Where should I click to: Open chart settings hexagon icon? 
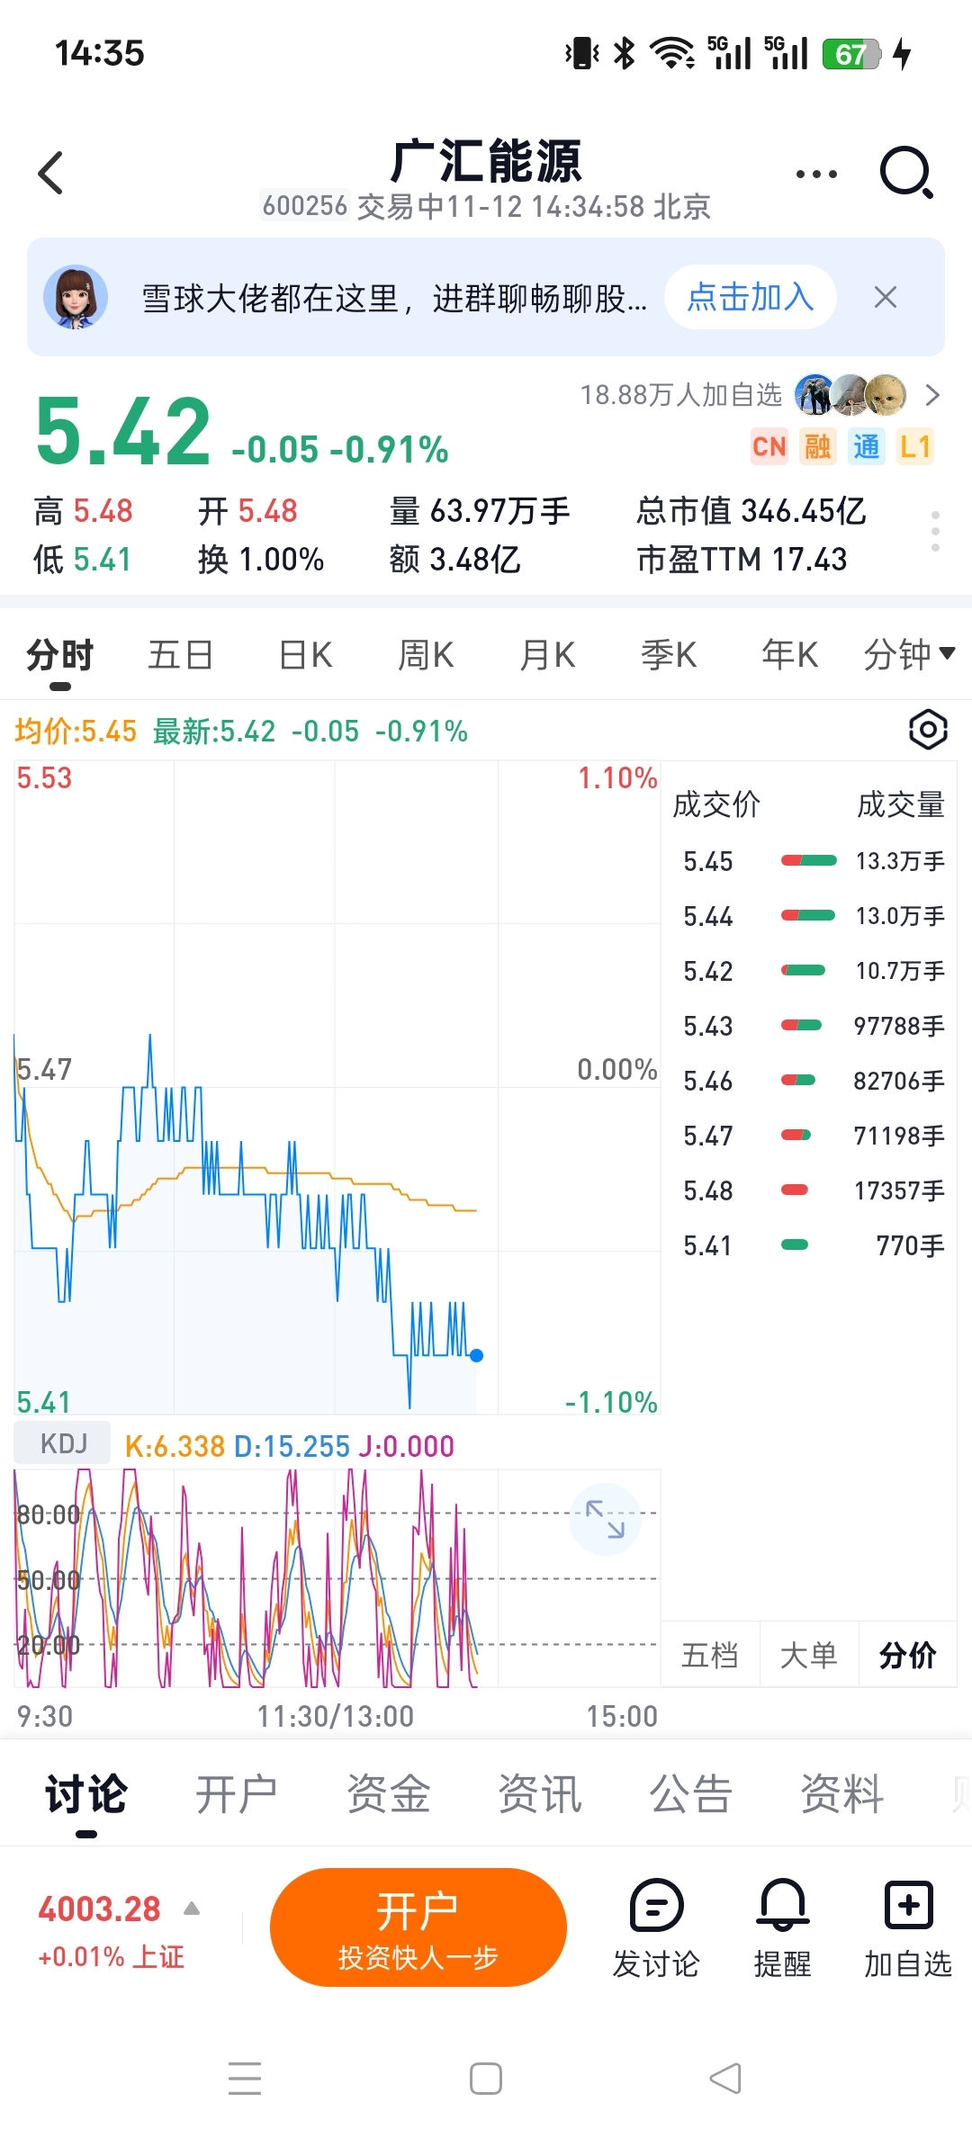pyautogui.click(x=928, y=729)
